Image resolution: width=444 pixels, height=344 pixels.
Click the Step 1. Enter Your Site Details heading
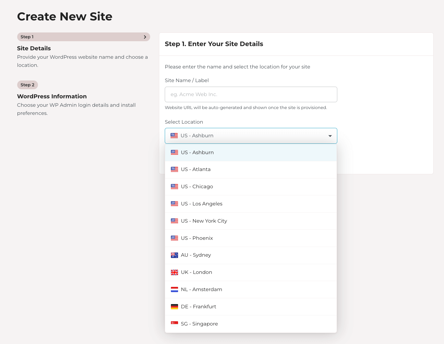click(x=214, y=44)
